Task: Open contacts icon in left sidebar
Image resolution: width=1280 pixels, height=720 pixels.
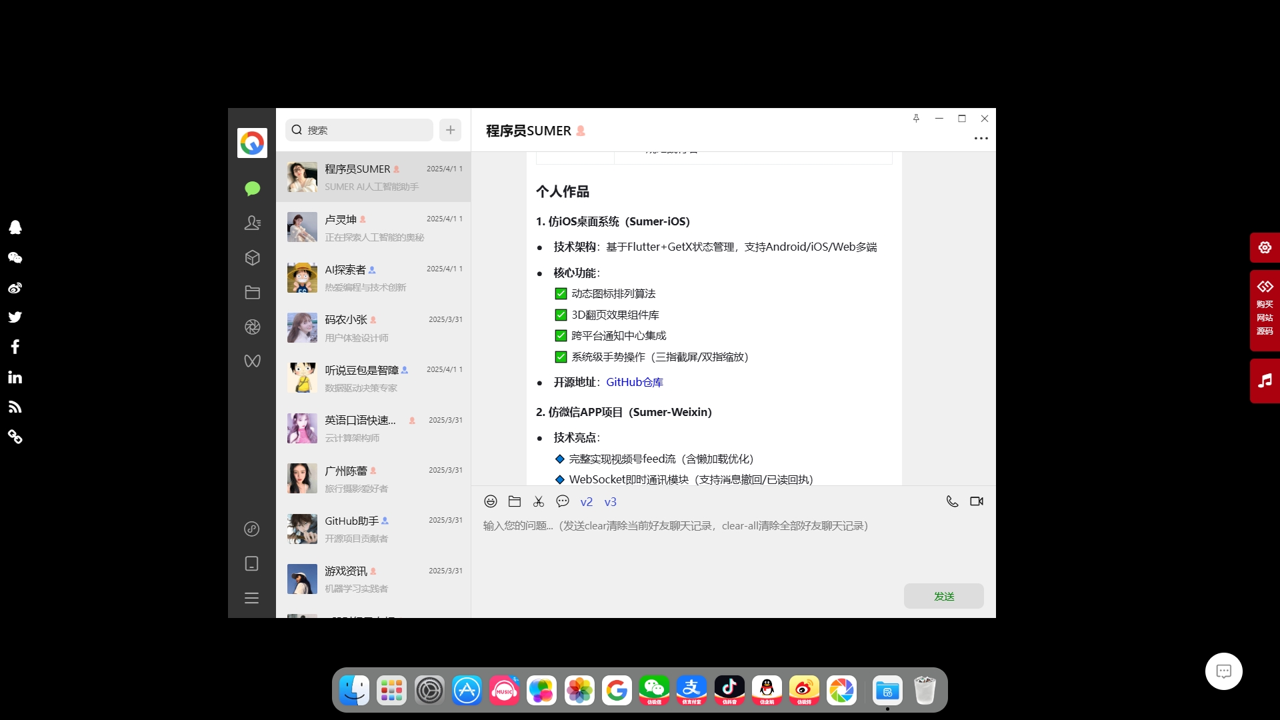Action: click(x=252, y=223)
